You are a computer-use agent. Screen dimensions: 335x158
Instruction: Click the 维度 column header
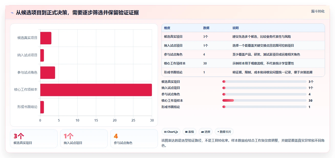click(167, 28)
